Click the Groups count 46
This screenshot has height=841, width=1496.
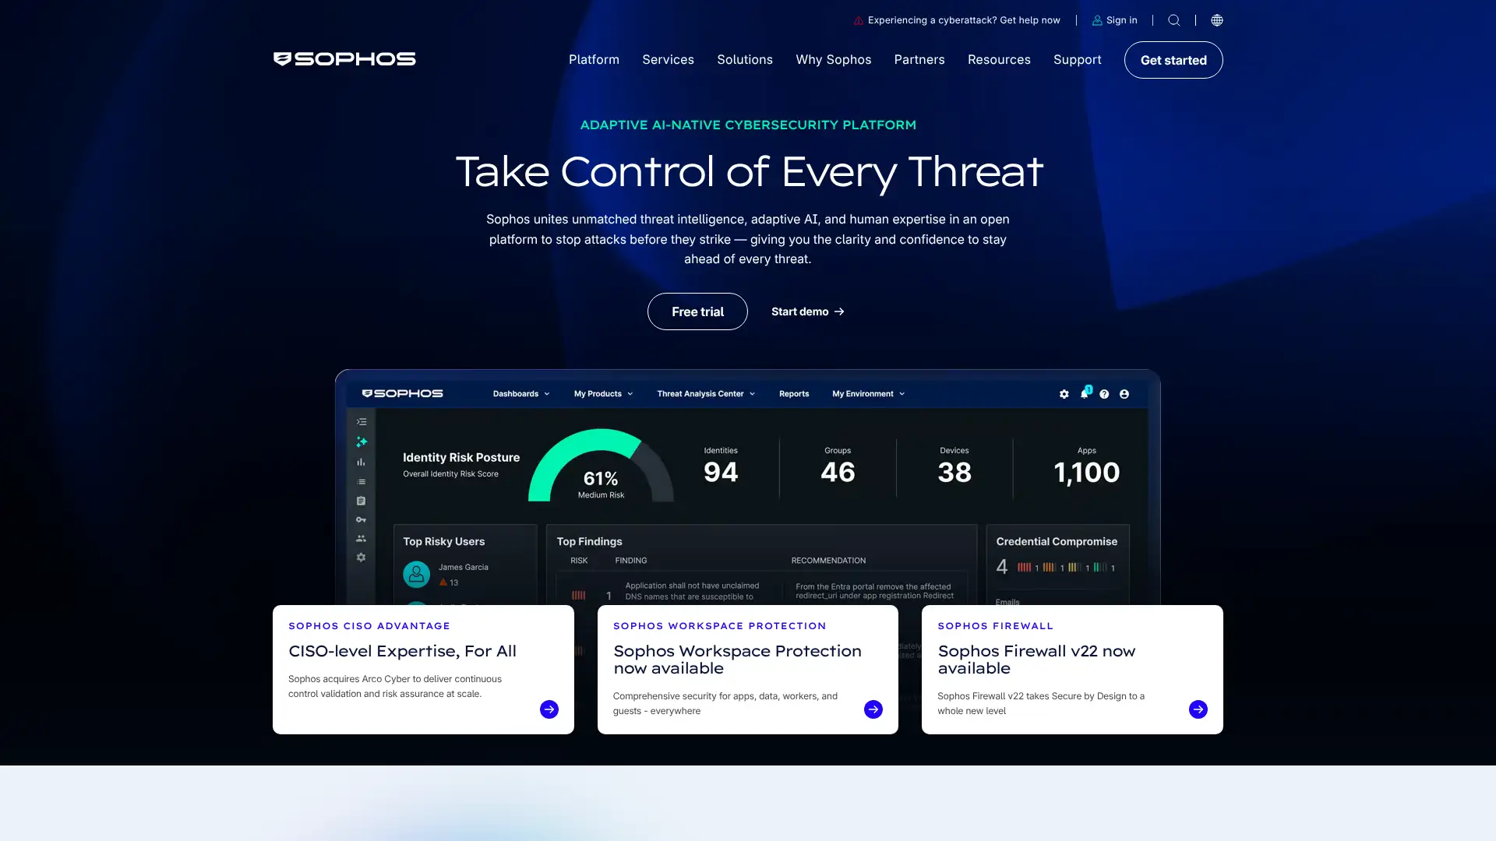click(x=838, y=473)
